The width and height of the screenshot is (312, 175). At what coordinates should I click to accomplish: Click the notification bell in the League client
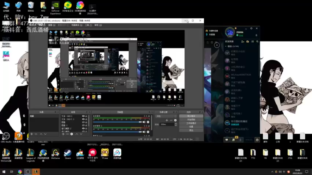pyautogui.click(x=256, y=35)
